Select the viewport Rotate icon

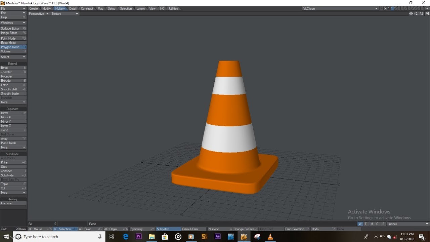pyautogui.click(x=416, y=13)
